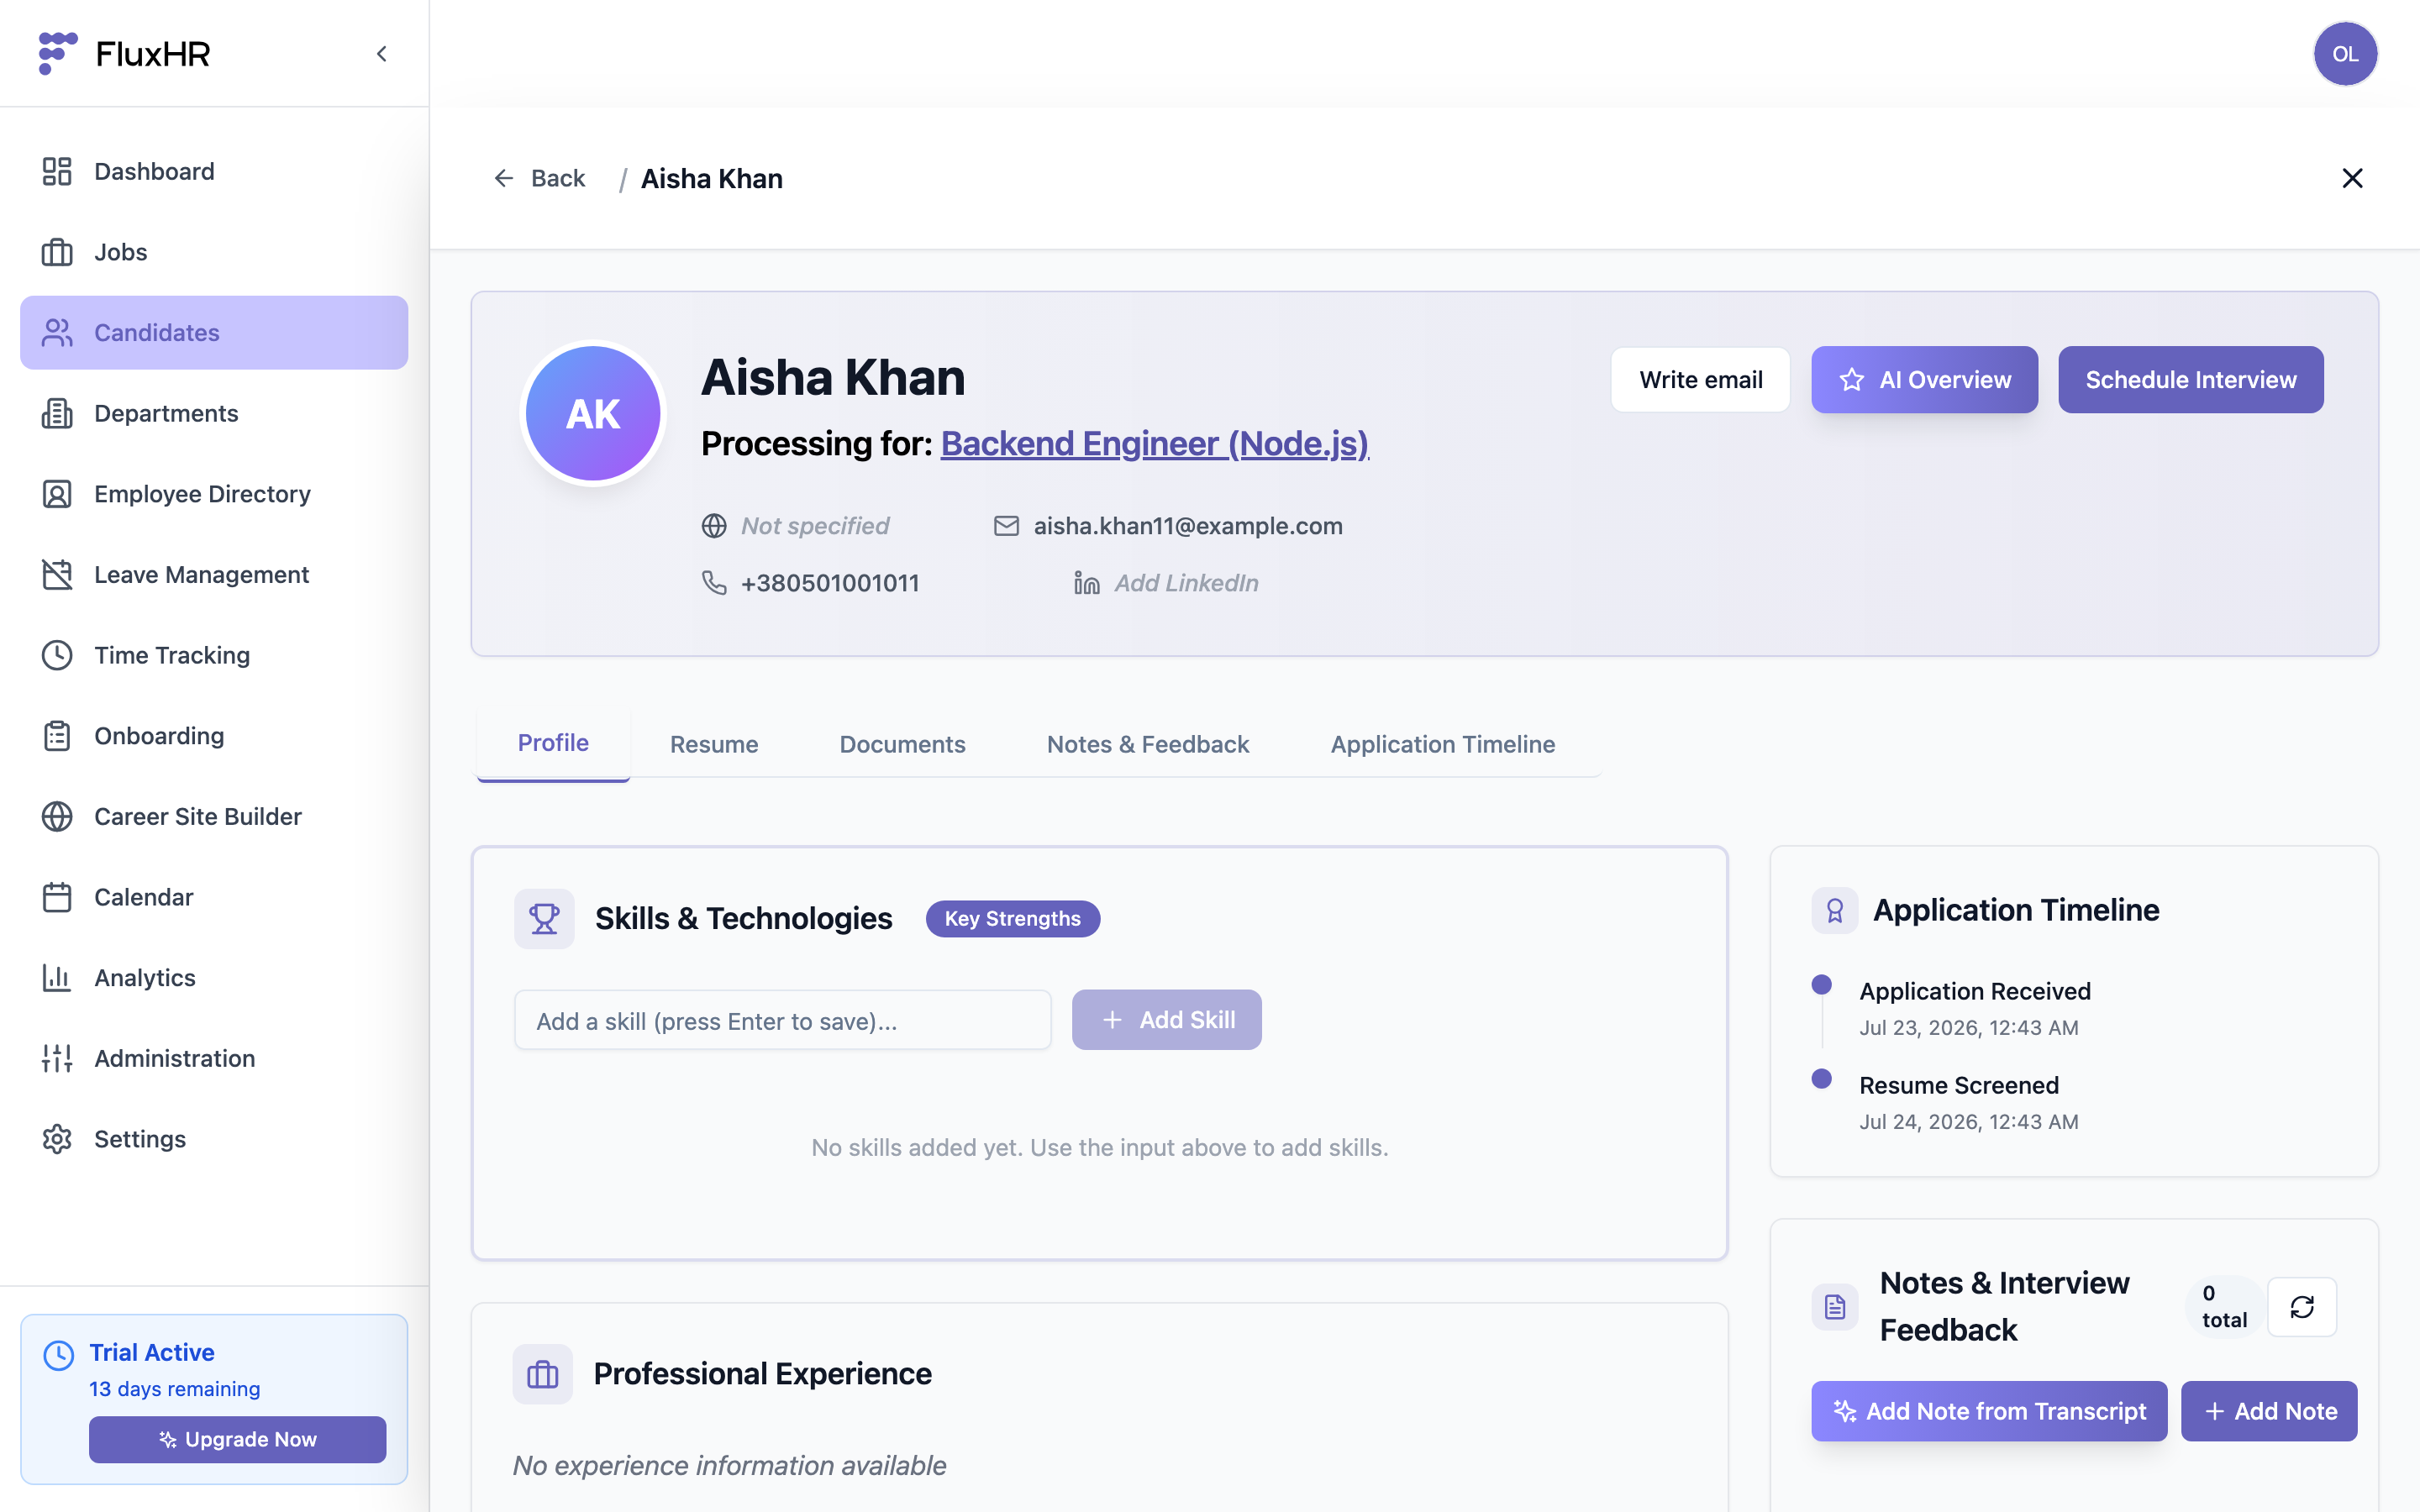The height and width of the screenshot is (1512, 2420).
Task: Click the Professional Experience briefcase icon
Action: [542, 1374]
